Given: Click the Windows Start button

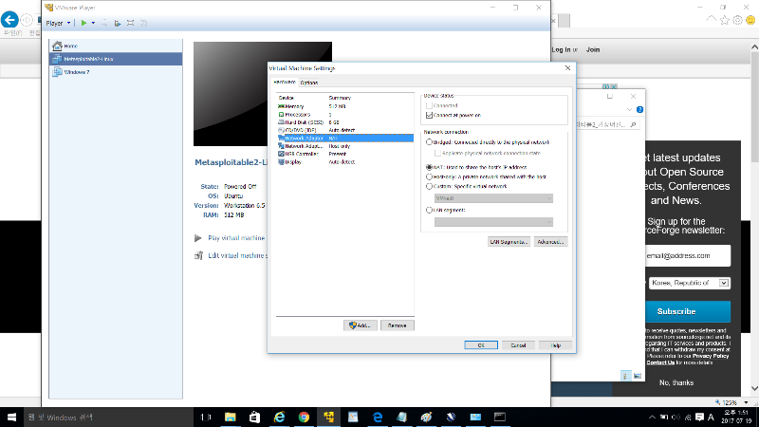Looking at the screenshot, I should tap(11, 417).
